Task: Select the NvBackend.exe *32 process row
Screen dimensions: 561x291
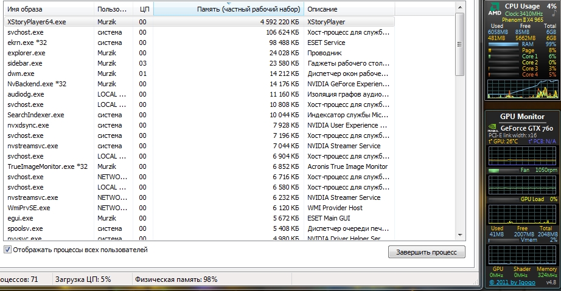Action: click(200, 84)
